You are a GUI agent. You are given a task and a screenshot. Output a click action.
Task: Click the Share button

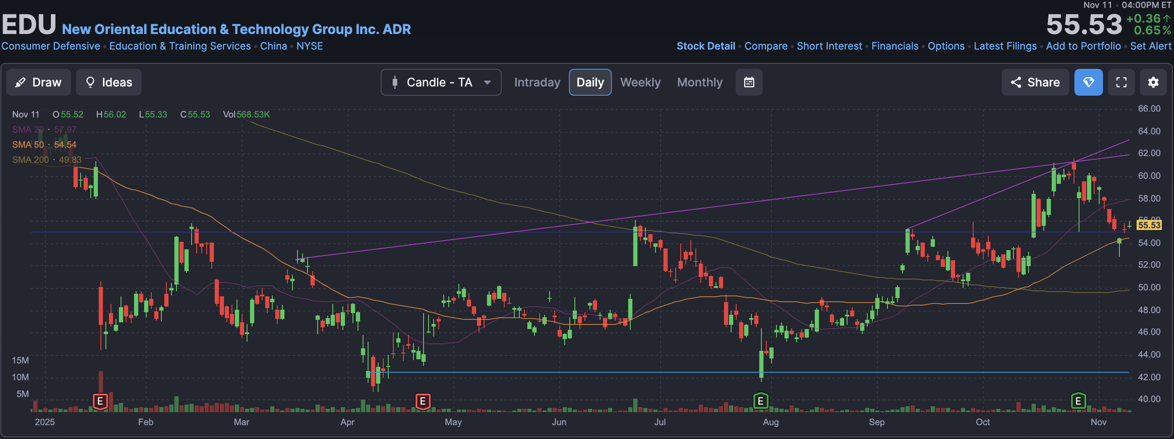(x=1035, y=82)
